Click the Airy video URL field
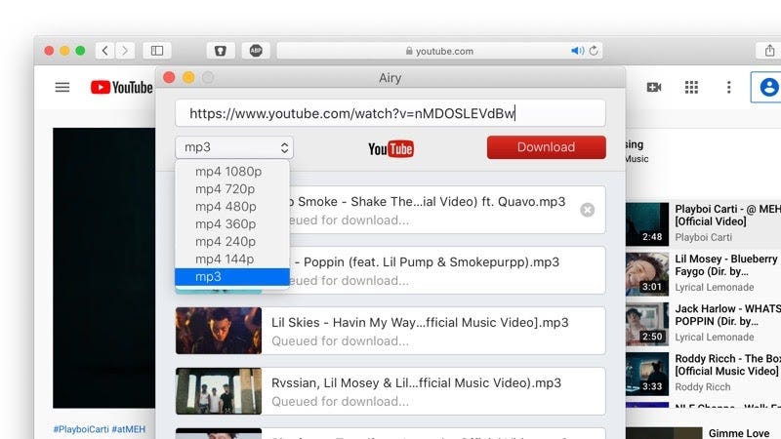This screenshot has width=781, height=439. point(390,113)
